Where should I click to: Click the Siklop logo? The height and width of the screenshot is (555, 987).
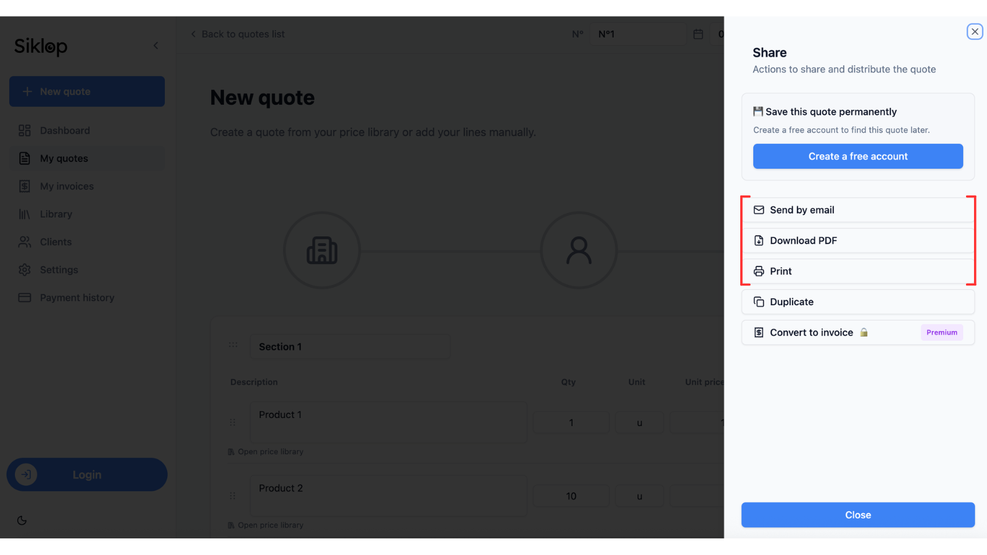click(41, 46)
